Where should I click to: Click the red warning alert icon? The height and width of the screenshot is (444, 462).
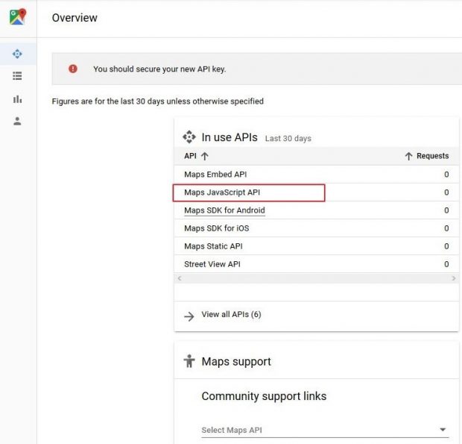(x=73, y=69)
